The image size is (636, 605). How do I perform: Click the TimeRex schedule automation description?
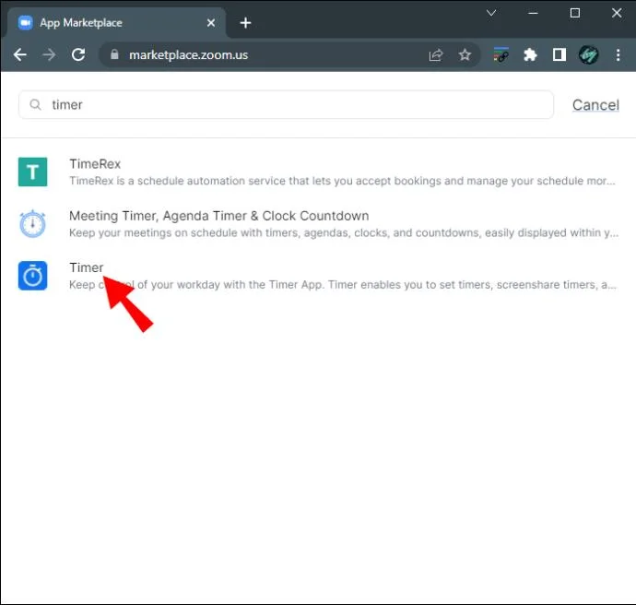click(x=342, y=181)
